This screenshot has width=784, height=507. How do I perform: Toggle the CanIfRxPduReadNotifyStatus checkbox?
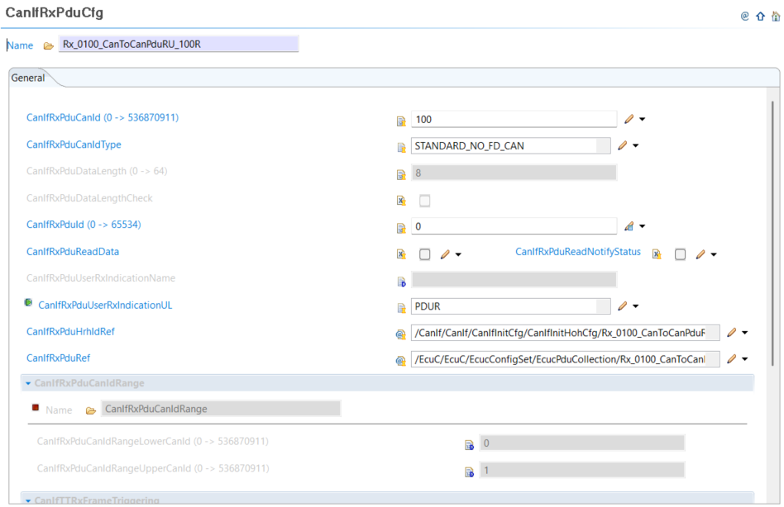tap(680, 254)
